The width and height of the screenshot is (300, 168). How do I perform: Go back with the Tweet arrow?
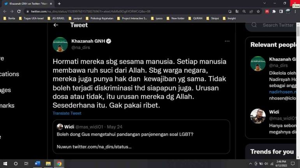tap(56, 25)
